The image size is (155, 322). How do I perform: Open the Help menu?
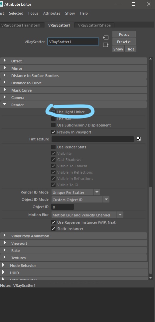click(x=84, y=13)
